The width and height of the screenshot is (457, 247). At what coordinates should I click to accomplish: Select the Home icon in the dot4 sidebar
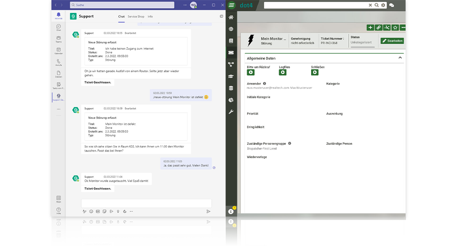[x=231, y=17]
